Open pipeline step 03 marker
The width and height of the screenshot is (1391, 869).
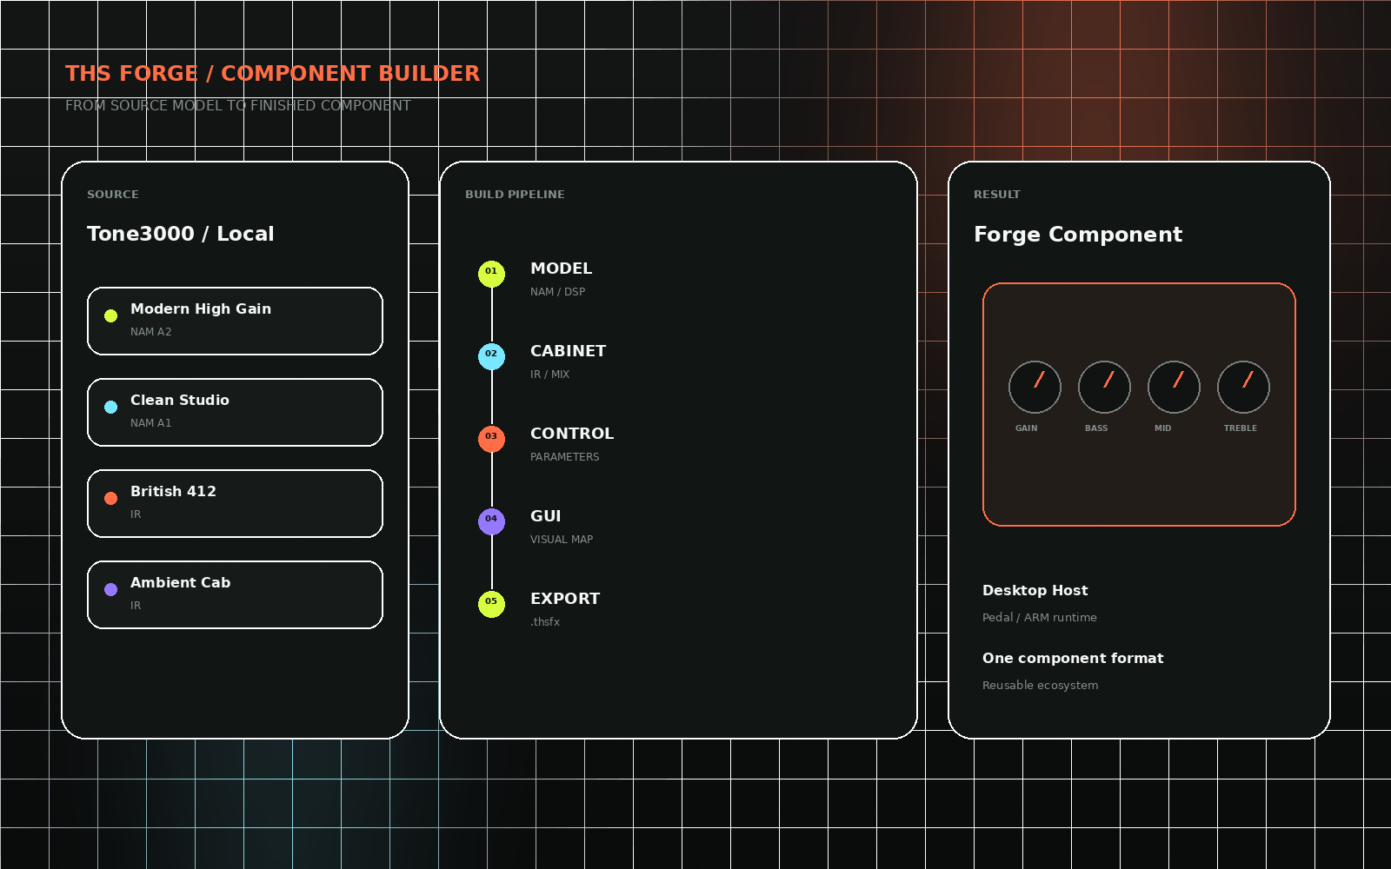point(491,439)
